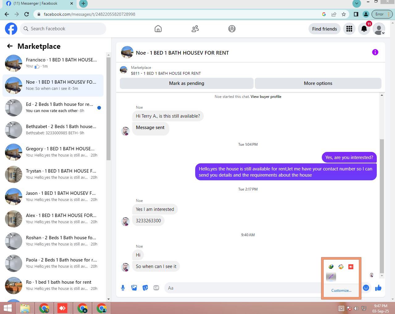This screenshot has height=314, width=395.
Task: Bookmark this page with star icon
Action: 344,14
